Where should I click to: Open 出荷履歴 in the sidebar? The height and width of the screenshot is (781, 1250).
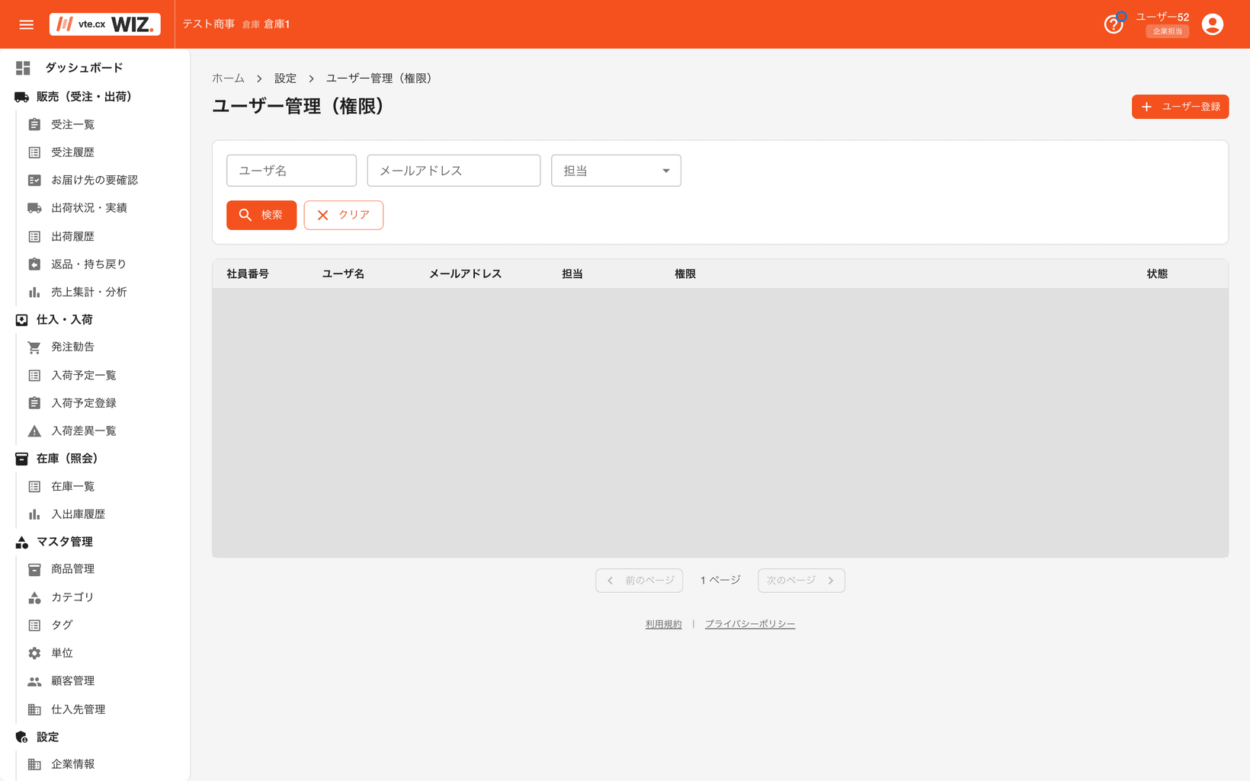(x=72, y=236)
